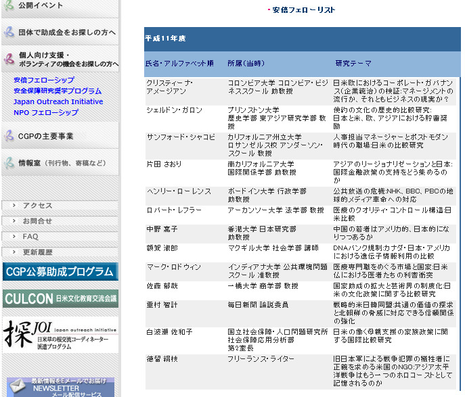Click the お問合せ sidebar button
Screen dimensions: 465x397
(x=60, y=221)
